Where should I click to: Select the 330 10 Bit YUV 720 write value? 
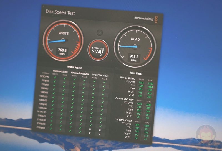[137, 128]
